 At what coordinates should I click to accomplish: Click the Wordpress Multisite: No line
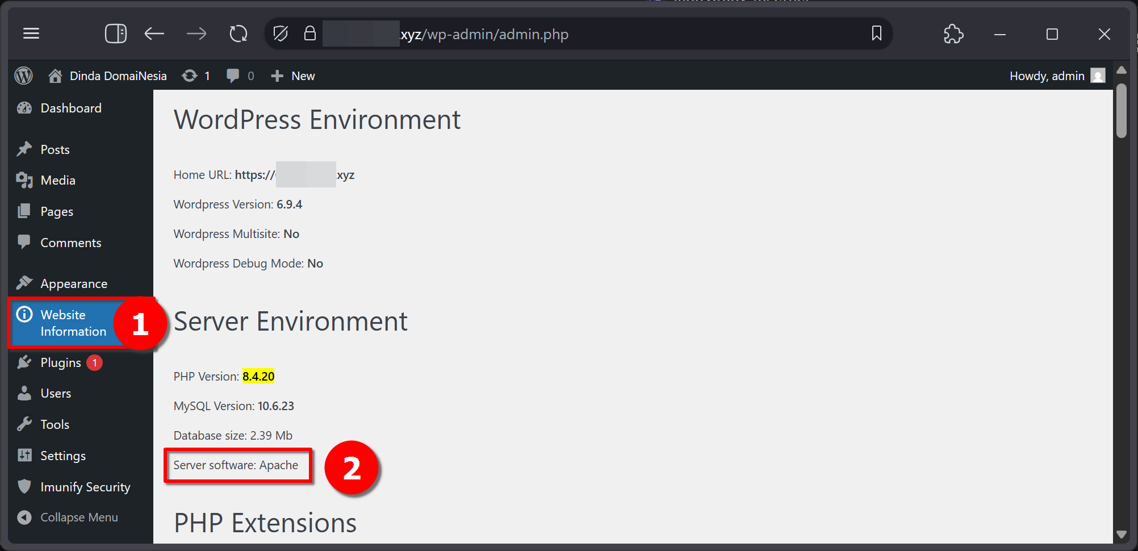236,234
